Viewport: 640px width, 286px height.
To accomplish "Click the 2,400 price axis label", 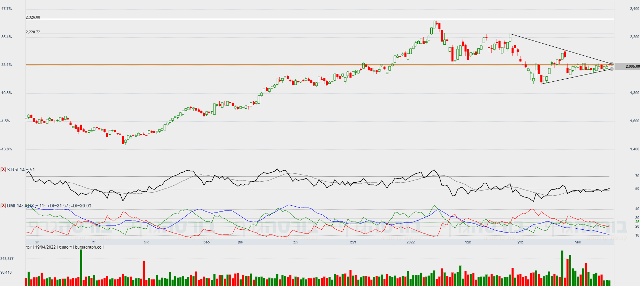I will coord(635,9).
